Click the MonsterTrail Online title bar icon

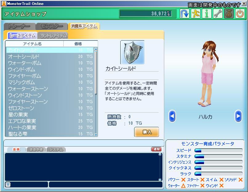click(4, 4)
